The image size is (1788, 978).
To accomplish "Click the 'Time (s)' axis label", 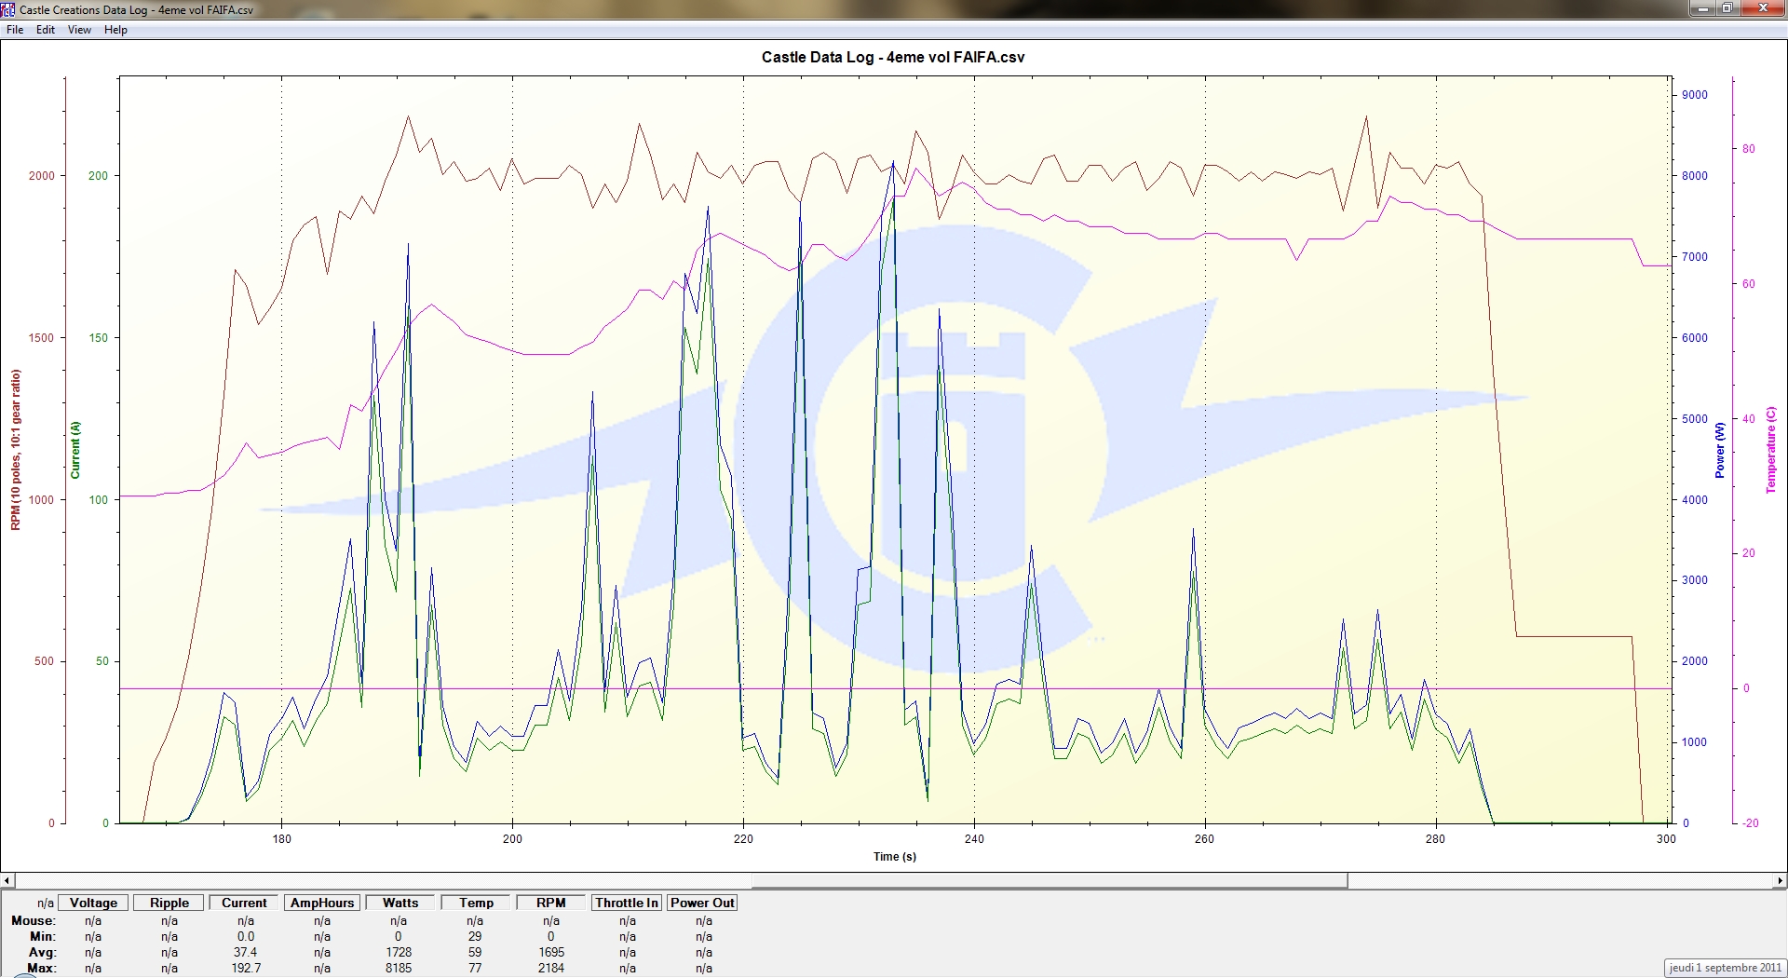I will pyautogui.click(x=895, y=857).
